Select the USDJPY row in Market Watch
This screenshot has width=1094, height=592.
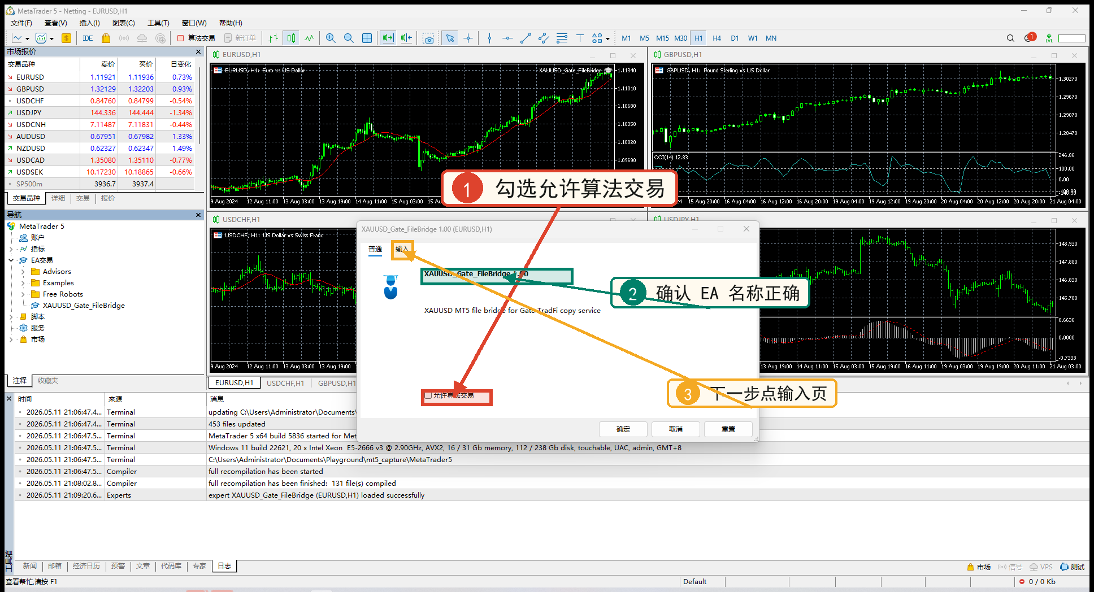tap(99, 113)
